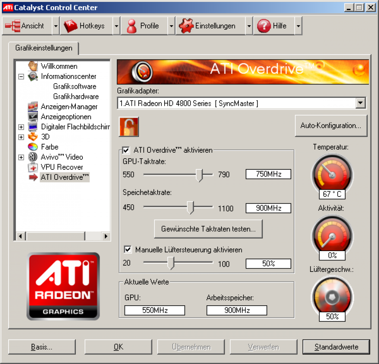The height and width of the screenshot is (364, 379).
Task: Click the Digitaler Flachbildschirm monitor icon
Action: click(33, 127)
